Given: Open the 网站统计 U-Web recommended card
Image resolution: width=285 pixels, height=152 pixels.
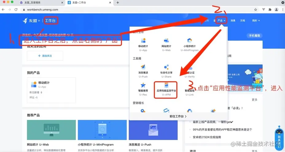Looking at the screenshot, I should point(51,136).
